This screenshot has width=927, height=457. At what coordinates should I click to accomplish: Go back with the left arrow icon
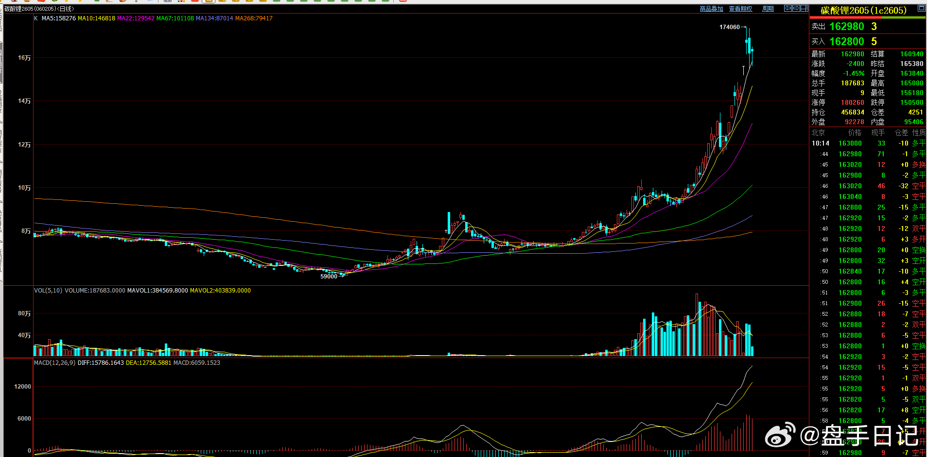(787, 8)
